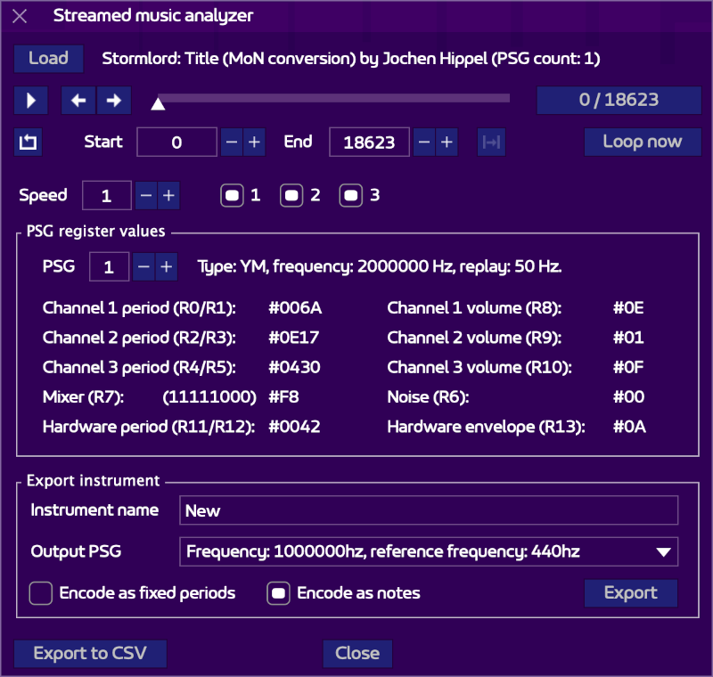Decrease the End value with minus

coord(423,142)
